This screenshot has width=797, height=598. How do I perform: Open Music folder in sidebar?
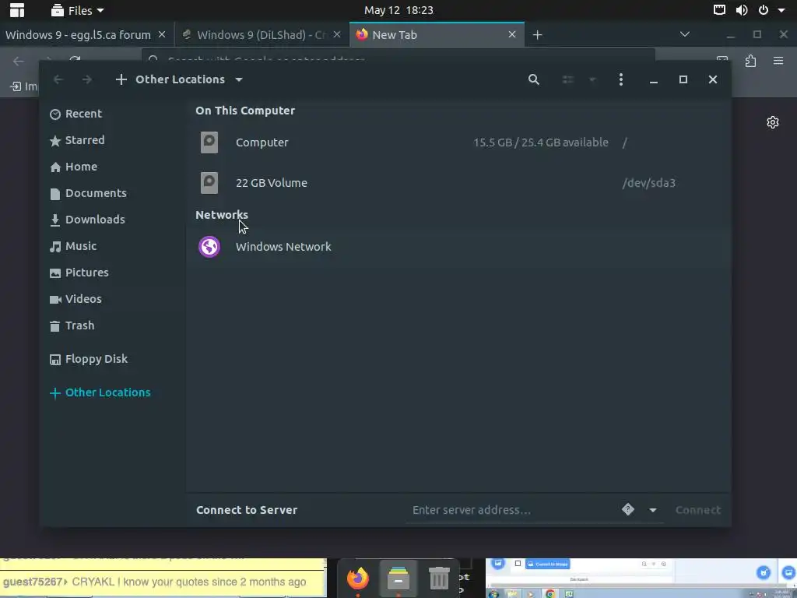[x=73, y=246]
